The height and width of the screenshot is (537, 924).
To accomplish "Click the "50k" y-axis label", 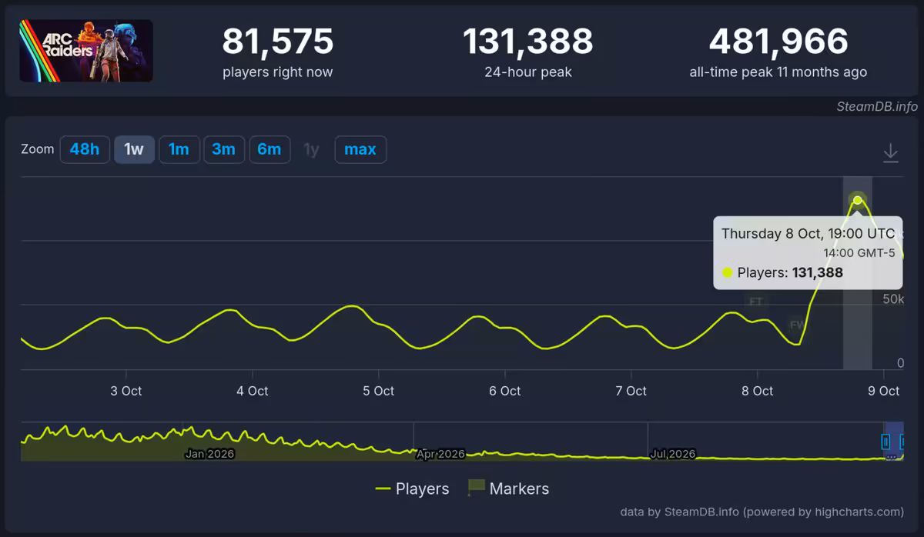I will (893, 299).
